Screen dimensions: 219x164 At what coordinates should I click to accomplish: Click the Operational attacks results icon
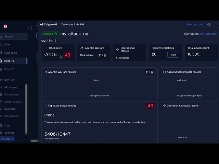click(x=164, y=106)
